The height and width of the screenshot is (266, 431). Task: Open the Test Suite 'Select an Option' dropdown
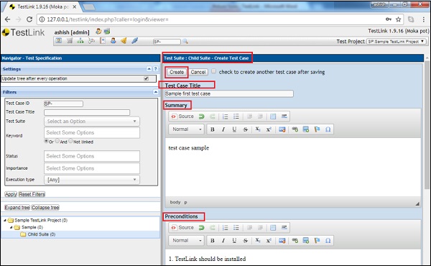coord(92,121)
